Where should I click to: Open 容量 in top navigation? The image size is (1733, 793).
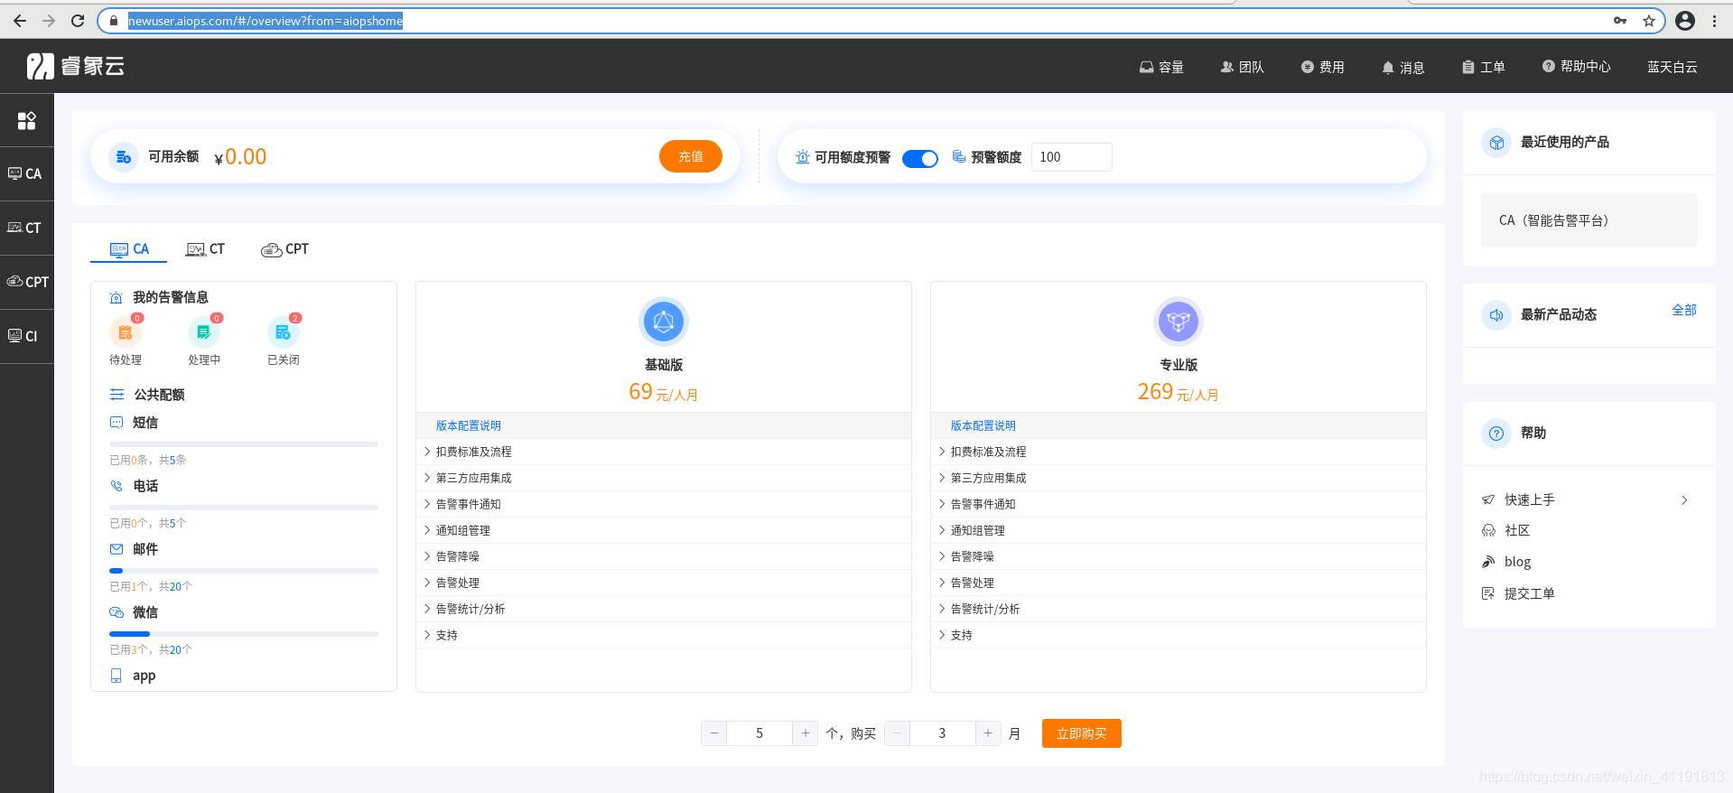coord(1161,67)
